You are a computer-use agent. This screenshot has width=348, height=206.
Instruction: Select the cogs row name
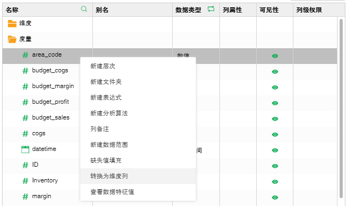pos(39,134)
